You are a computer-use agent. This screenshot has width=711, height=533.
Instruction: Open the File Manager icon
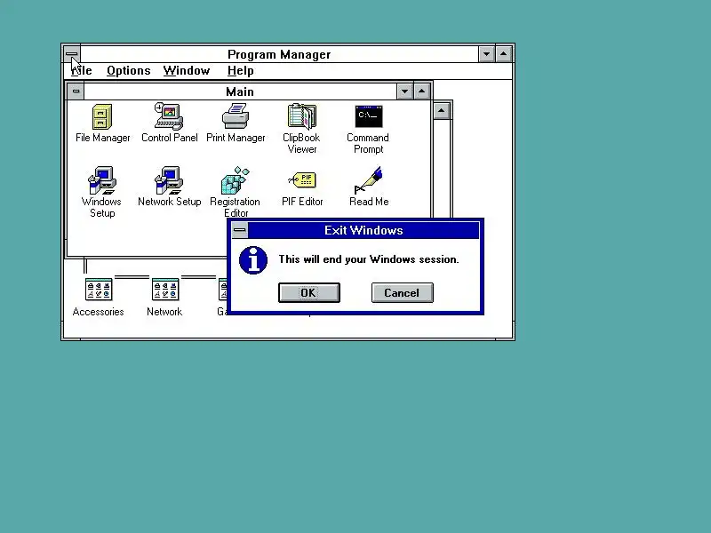102,117
